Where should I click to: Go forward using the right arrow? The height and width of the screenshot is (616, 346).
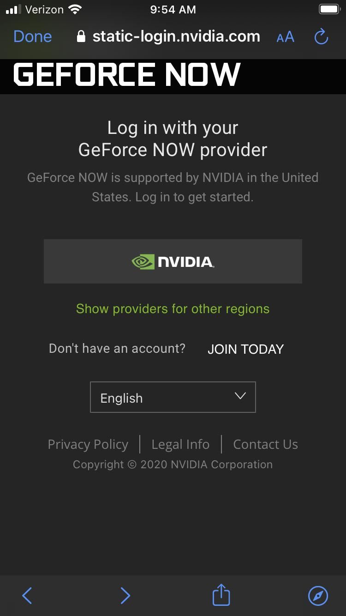125,596
